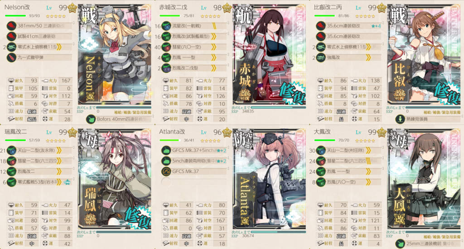
Task: Click Zuihou's 天山一二型(友永隊) icon
Action: tap(11, 151)
